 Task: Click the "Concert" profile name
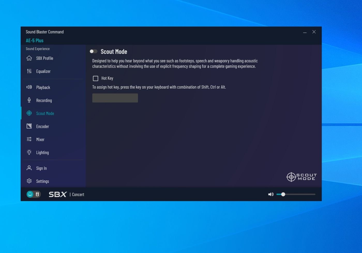78,195
